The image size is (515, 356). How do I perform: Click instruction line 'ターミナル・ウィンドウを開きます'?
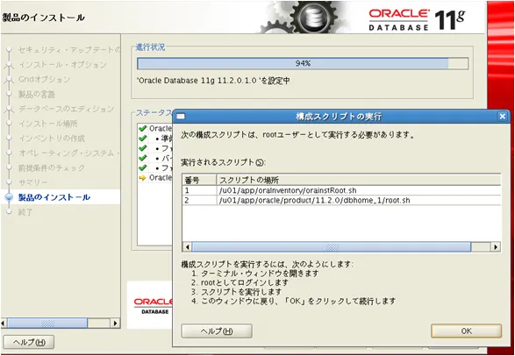(x=260, y=273)
